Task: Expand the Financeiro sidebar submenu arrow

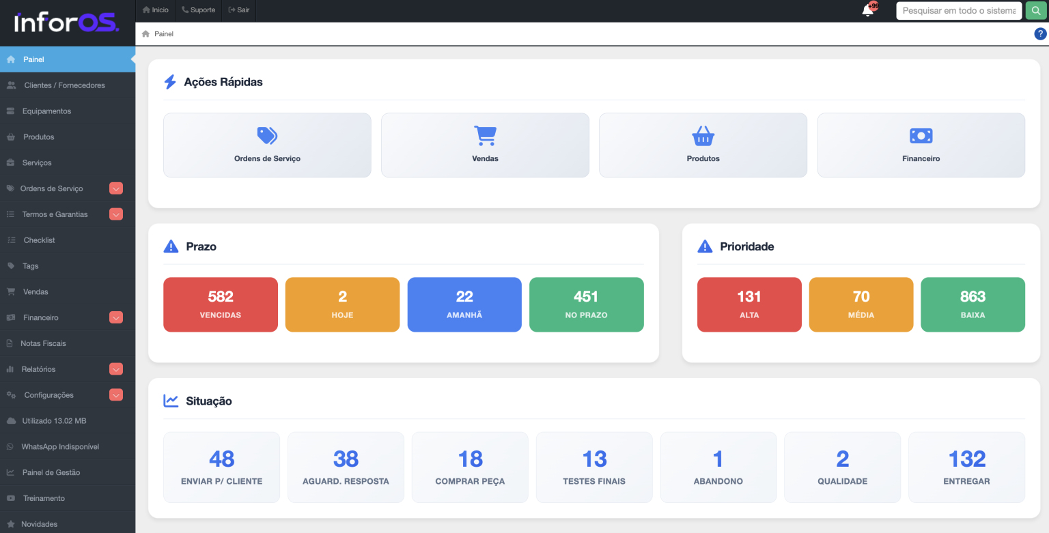Action: (x=116, y=317)
